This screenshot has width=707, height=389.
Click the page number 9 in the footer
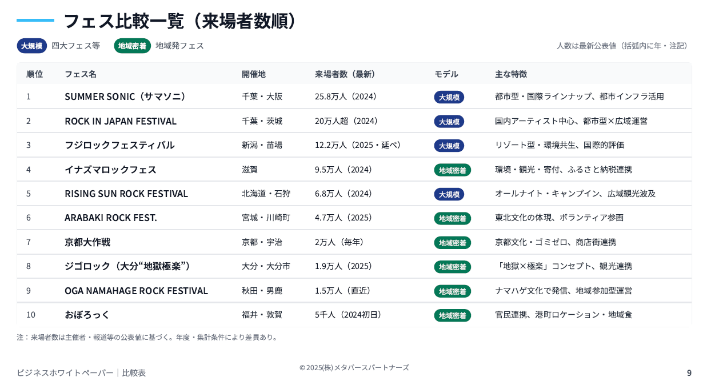tap(689, 373)
